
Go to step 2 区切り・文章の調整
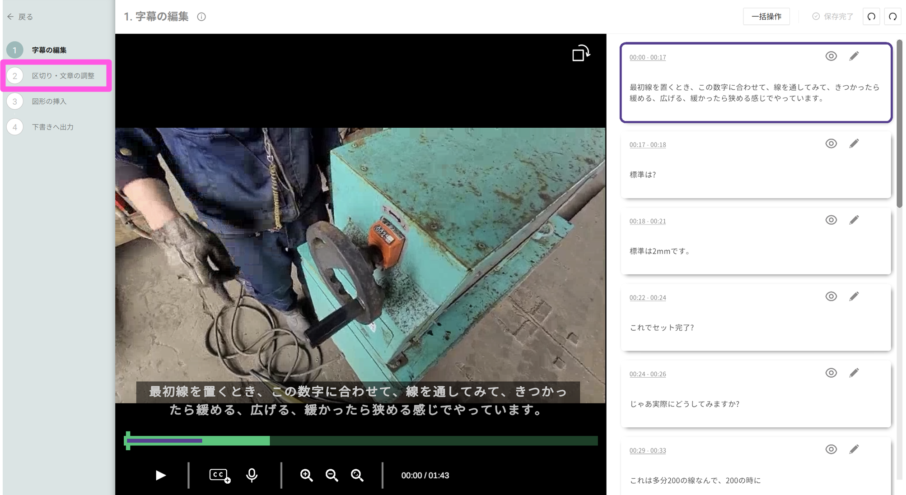(63, 76)
